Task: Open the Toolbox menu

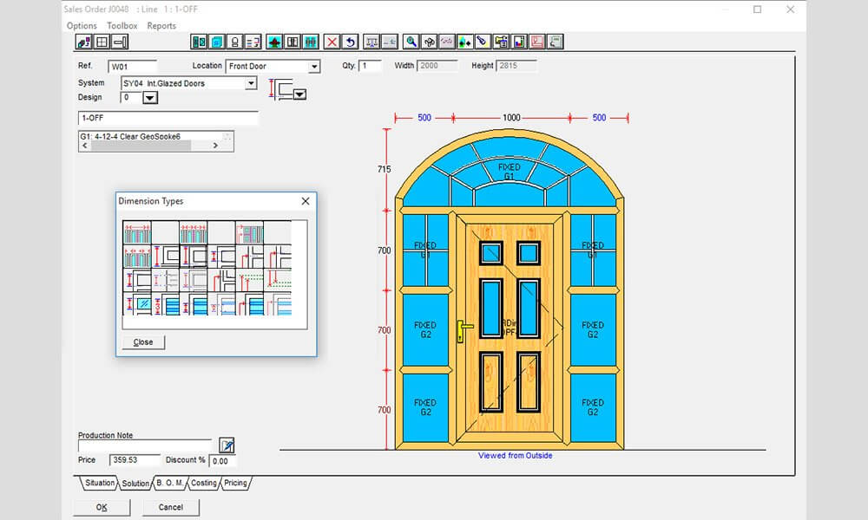Action: [121, 25]
